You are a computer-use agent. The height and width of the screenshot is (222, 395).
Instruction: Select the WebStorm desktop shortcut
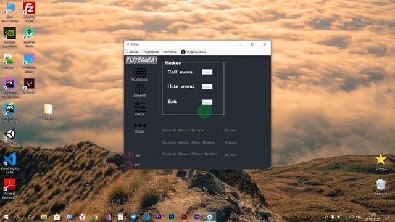[x=10, y=113]
